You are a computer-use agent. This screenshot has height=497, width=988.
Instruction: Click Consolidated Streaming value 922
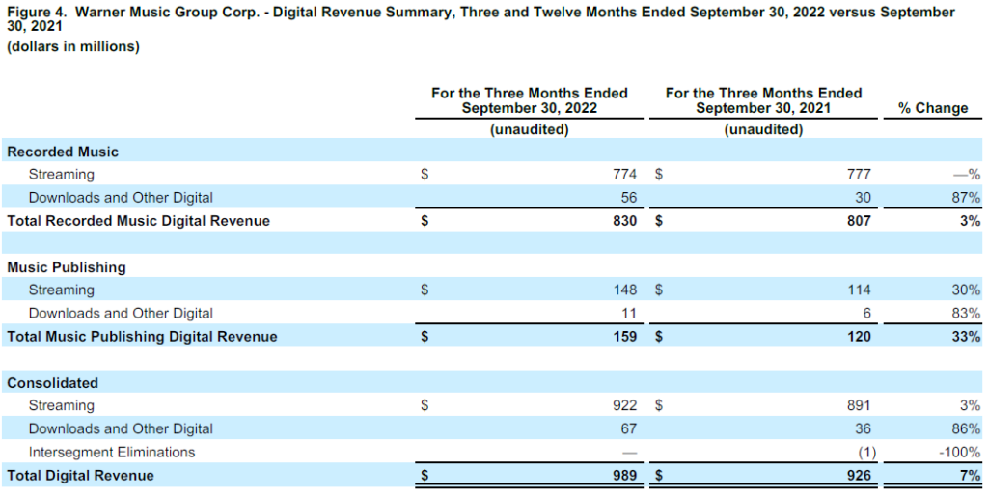coord(624,406)
